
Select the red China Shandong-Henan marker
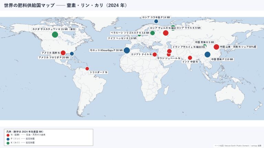pyautogui.click(x=216, y=47)
